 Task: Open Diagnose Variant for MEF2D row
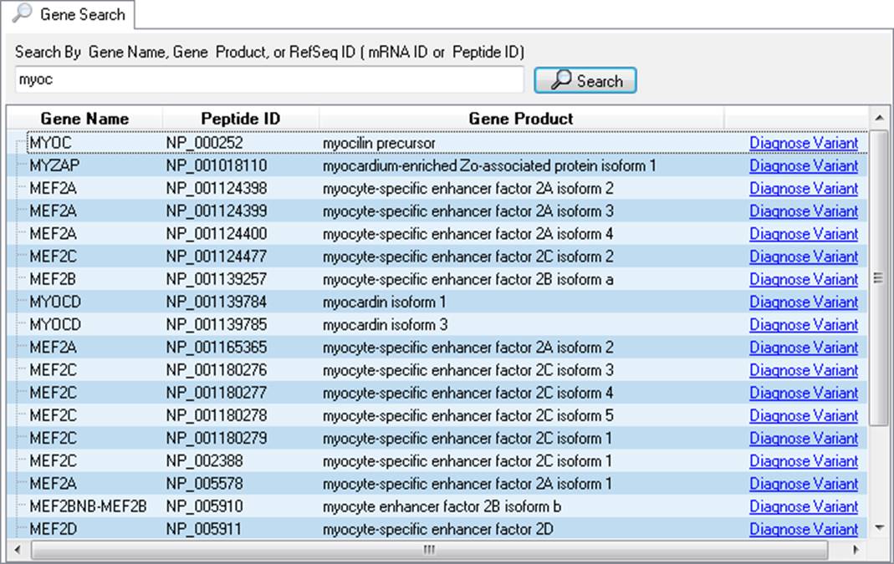click(804, 529)
